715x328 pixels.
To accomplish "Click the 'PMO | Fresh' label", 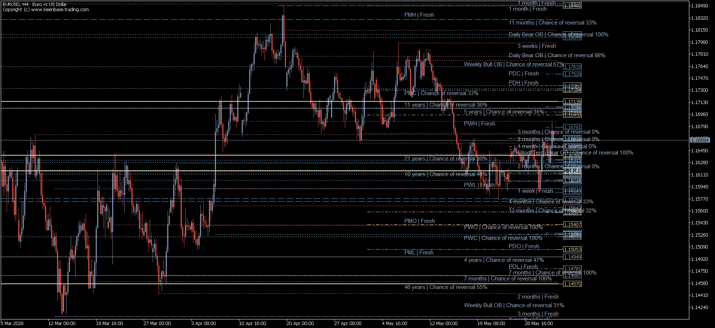I will pyautogui.click(x=420, y=221).
